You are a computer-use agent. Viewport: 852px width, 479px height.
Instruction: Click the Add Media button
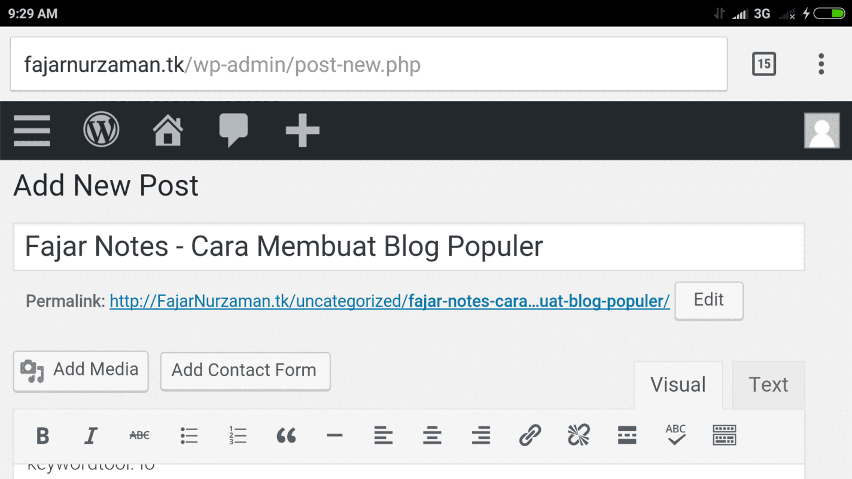click(x=81, y=371)
